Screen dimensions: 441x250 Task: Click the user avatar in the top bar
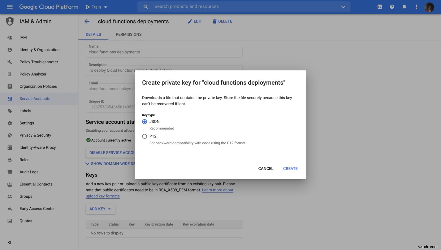click(430, 7)
